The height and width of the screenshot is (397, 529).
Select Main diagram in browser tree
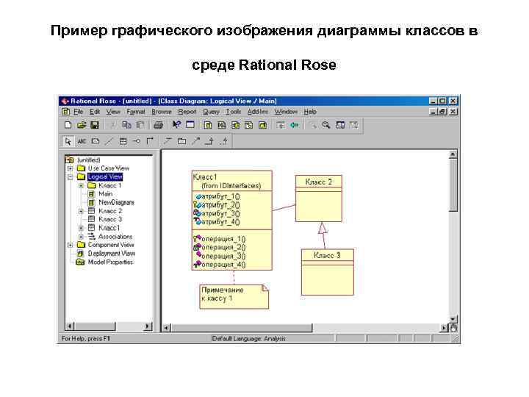(x=105, y=194)
